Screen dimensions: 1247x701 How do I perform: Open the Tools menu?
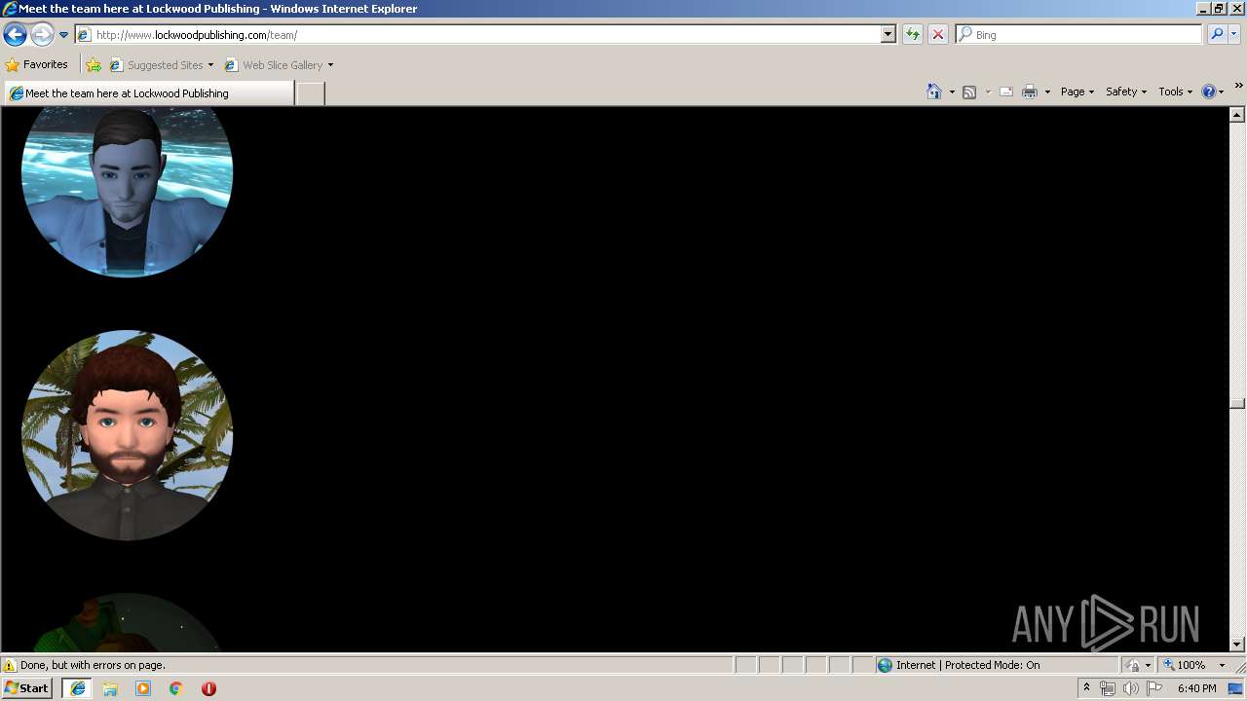click(x=1175, y=92)
